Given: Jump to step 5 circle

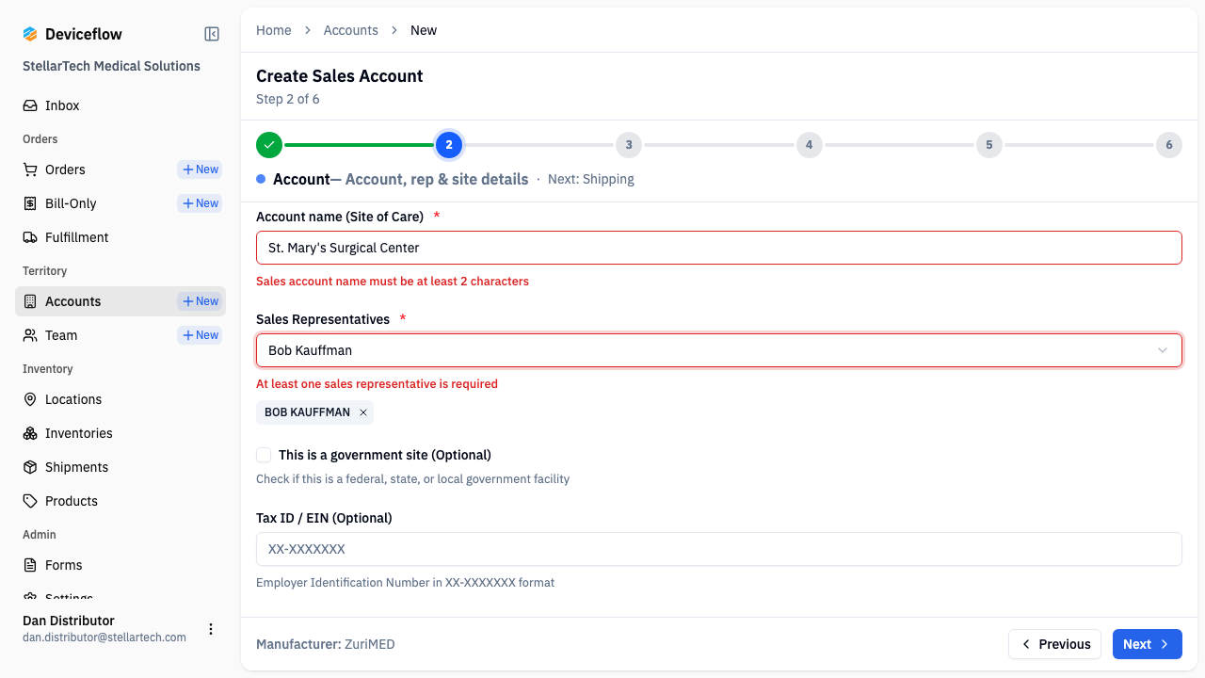Looking at the screenshot, I should coord(989,145).
